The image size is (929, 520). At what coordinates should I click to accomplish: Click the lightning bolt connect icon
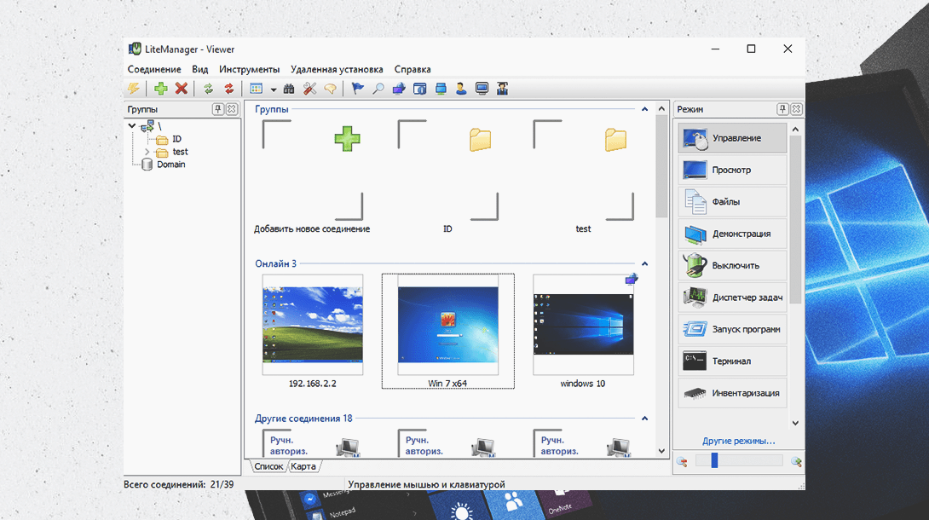[x=134, y=89]
